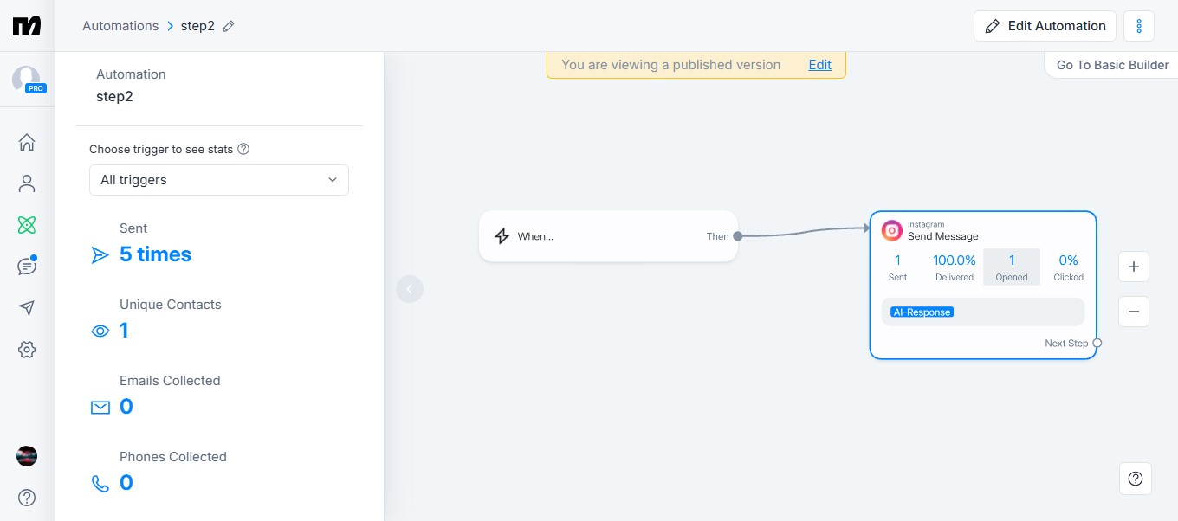Click Go To Basic Builder button
The height and width of the screenshot is (521, 1178).
(x=1112, y=65)
